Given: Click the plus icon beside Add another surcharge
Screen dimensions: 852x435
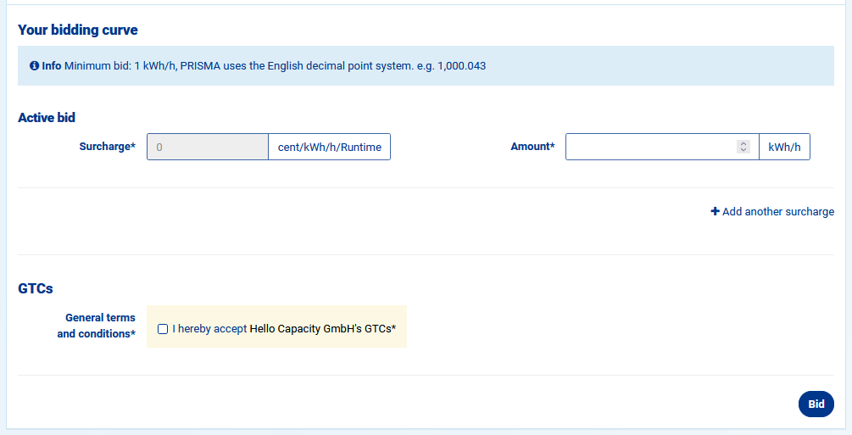Looking at the screenshot, I should pyautogui.click(x=715, y=212).
